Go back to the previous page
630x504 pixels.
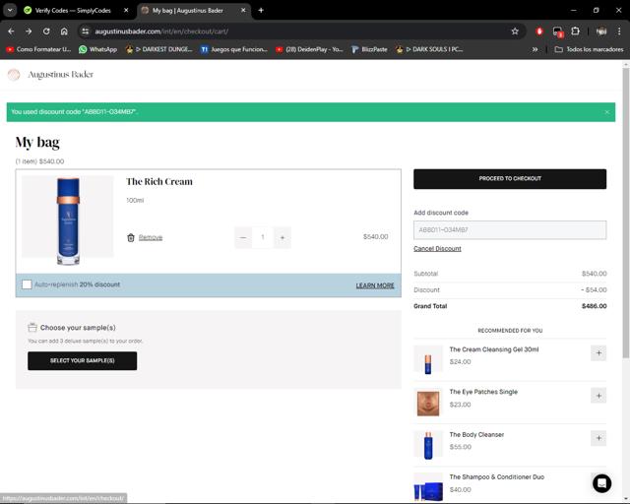point(11,31)
